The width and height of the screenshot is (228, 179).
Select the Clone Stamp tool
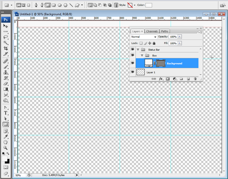point(6,72)
